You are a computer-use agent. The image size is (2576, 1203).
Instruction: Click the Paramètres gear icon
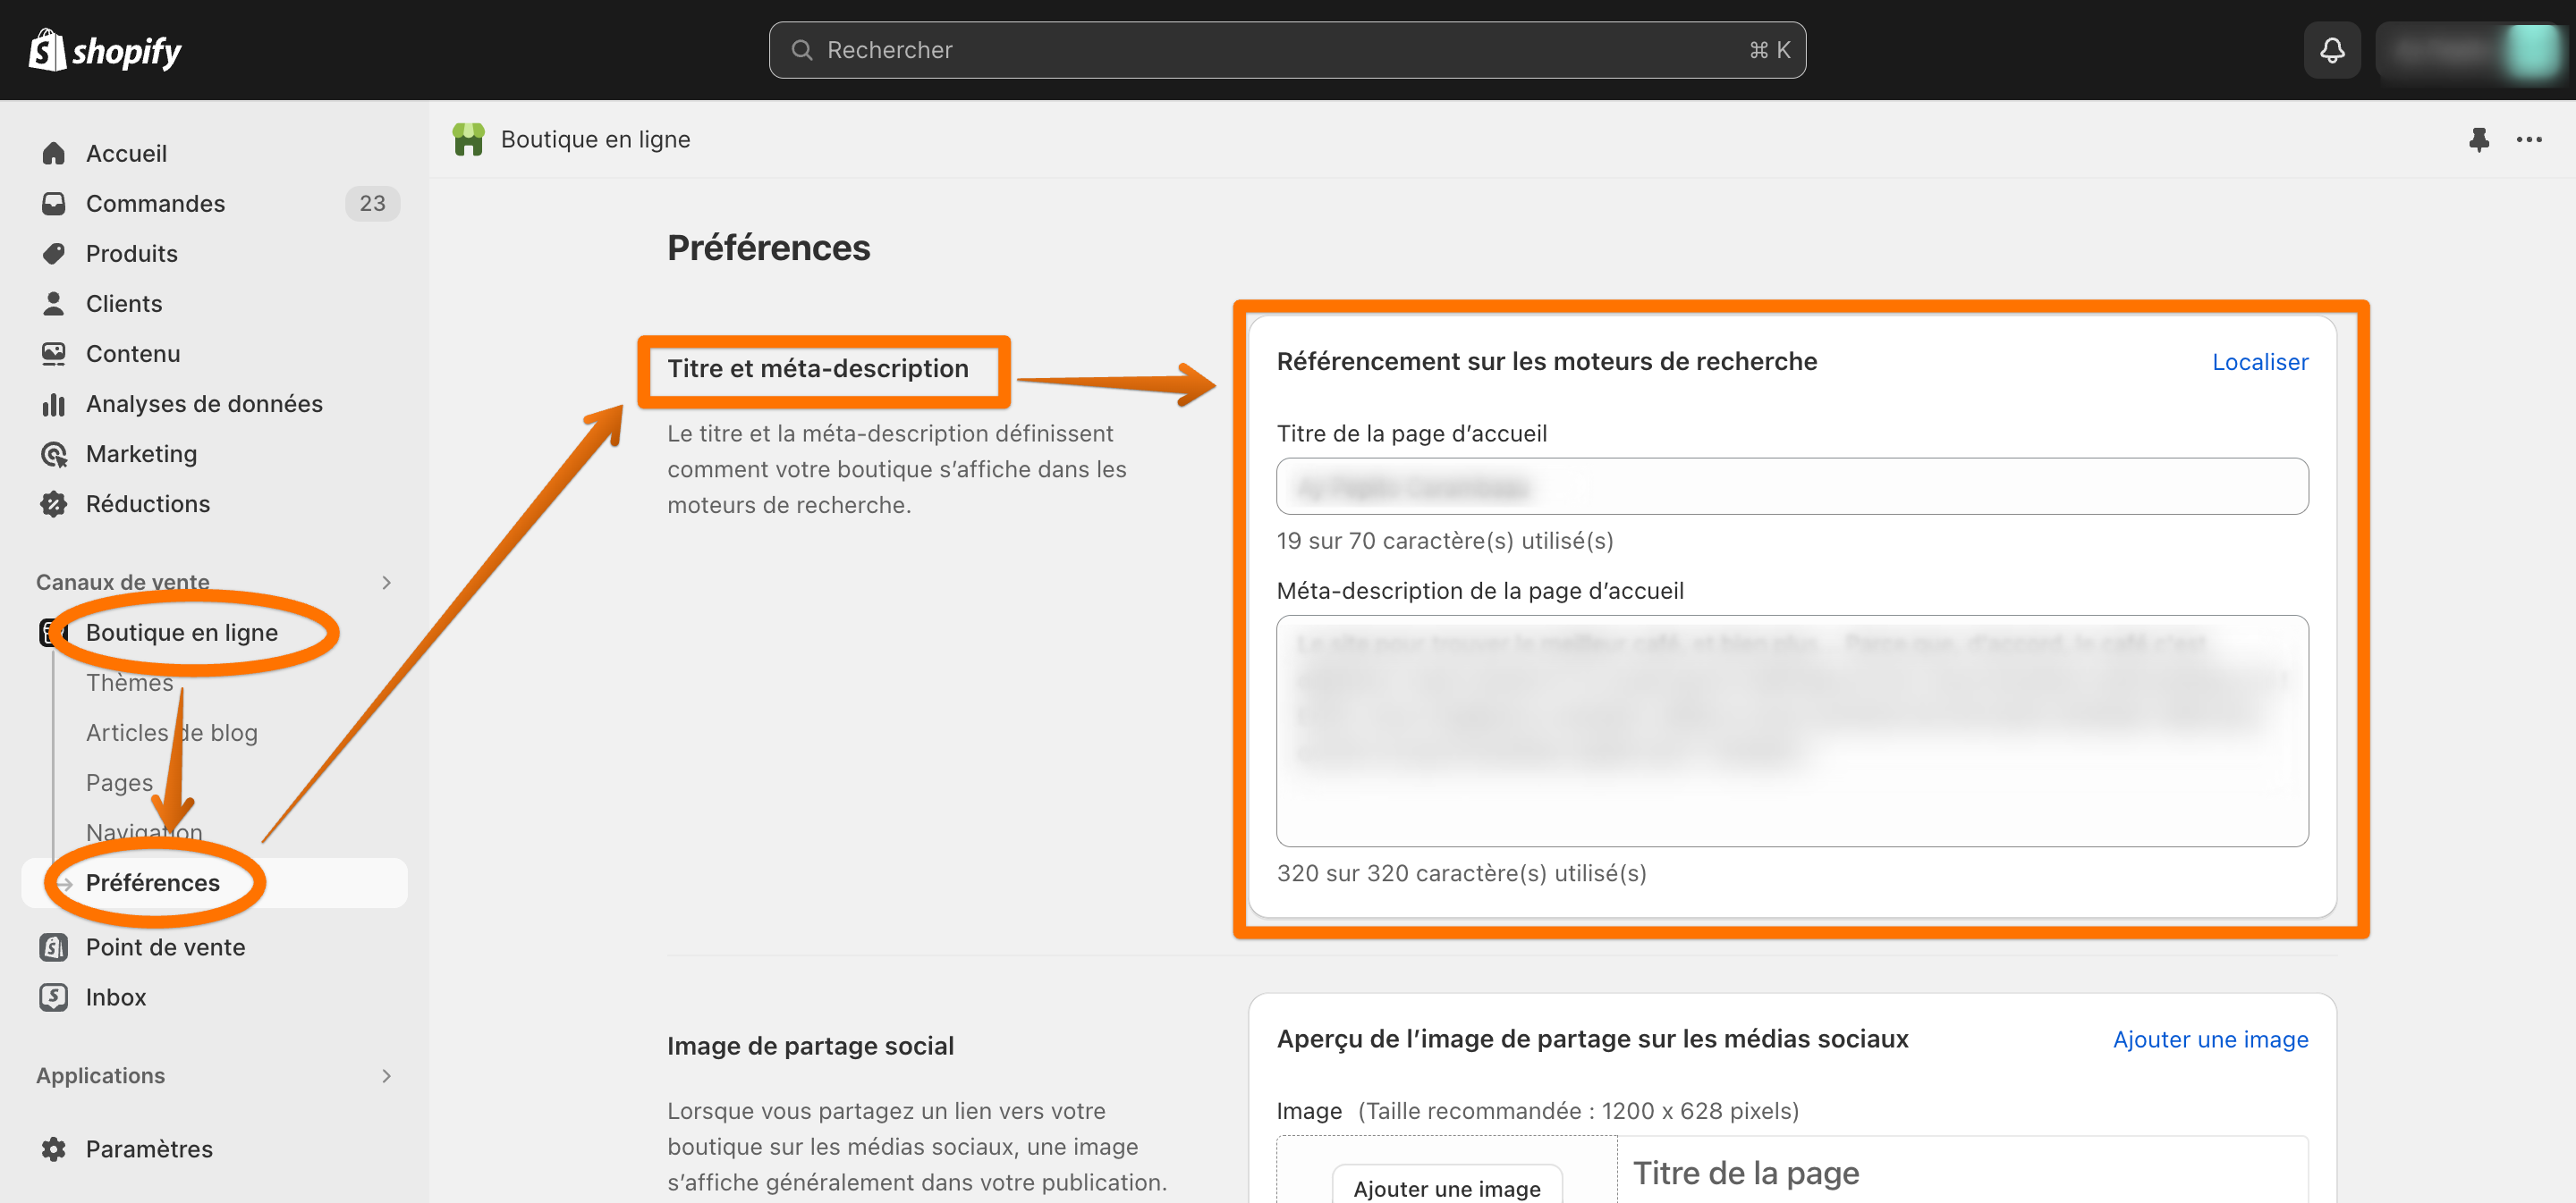54,1148
